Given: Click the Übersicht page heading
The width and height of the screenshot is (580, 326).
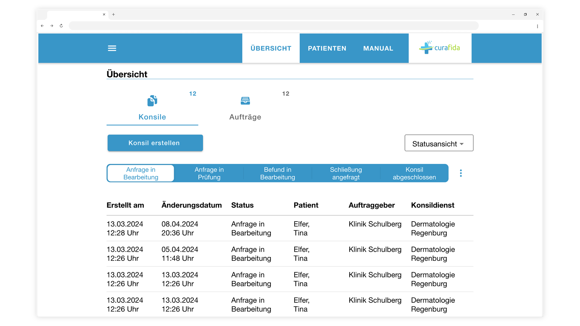Looking at the screenshot, I should (127, 74).
